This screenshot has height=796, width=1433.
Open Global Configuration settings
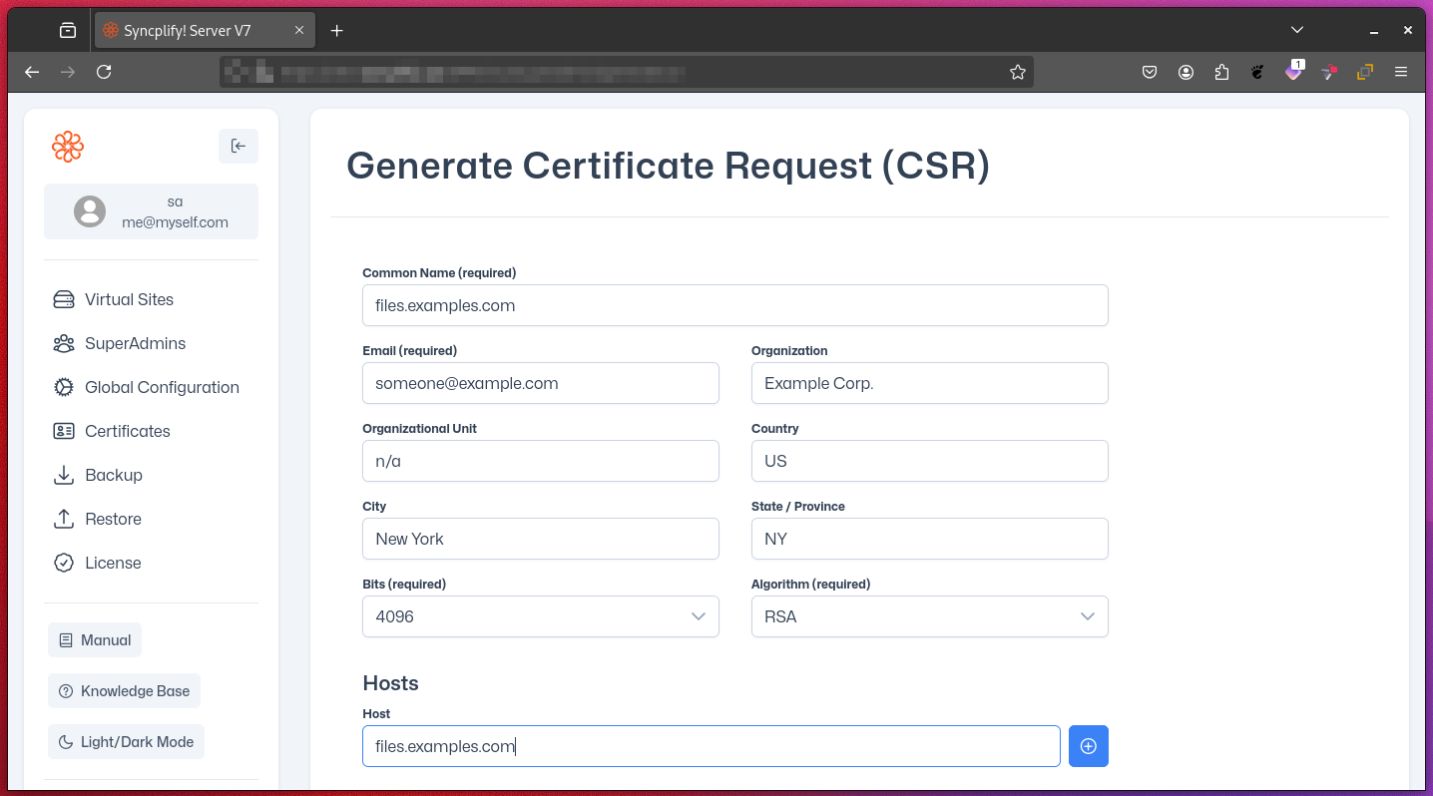coord(162,387)
